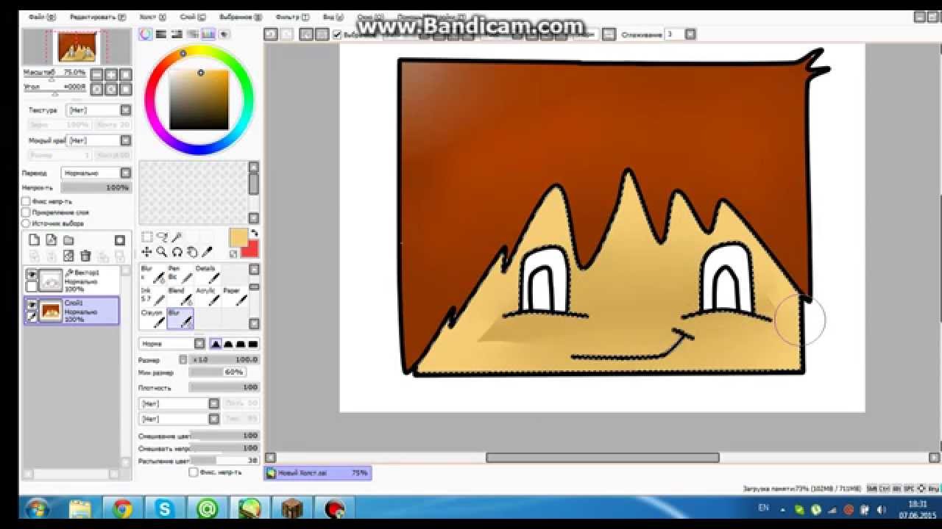Viewport: 942px width, 529px height.
Task: Select the zoom magnifier tool
Action: (161, 252)
